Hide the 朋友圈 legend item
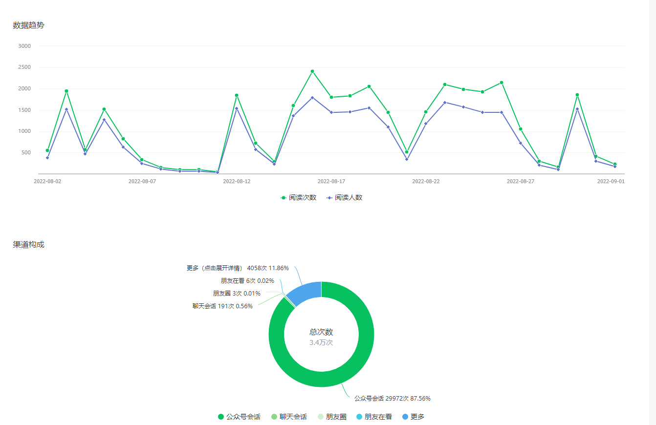656x425 pixels. [x=332, y=417]
